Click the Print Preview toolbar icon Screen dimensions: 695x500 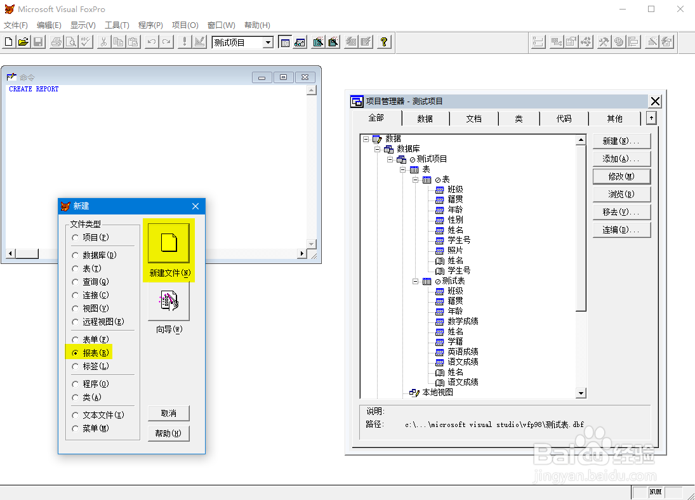tap(71, 42)
